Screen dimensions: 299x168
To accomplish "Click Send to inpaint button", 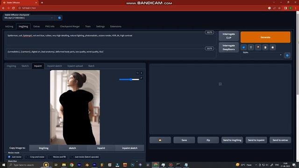I will pyautogui.click(x=256, y=140).
